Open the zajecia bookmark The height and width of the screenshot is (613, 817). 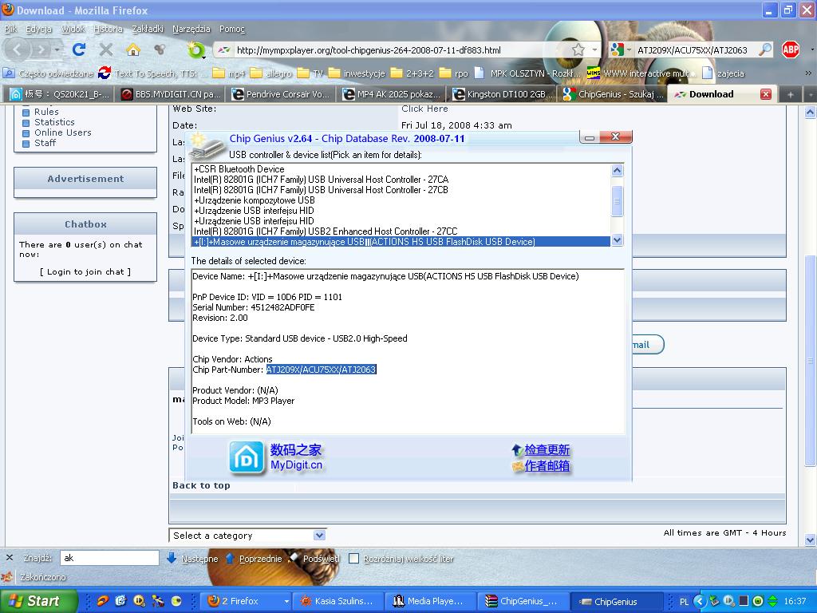coord(723,73)
